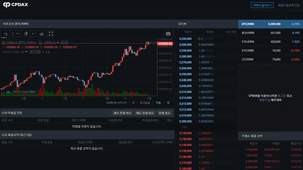
Task: Click the 5,180,000 bid price
Action: point(185,156)
